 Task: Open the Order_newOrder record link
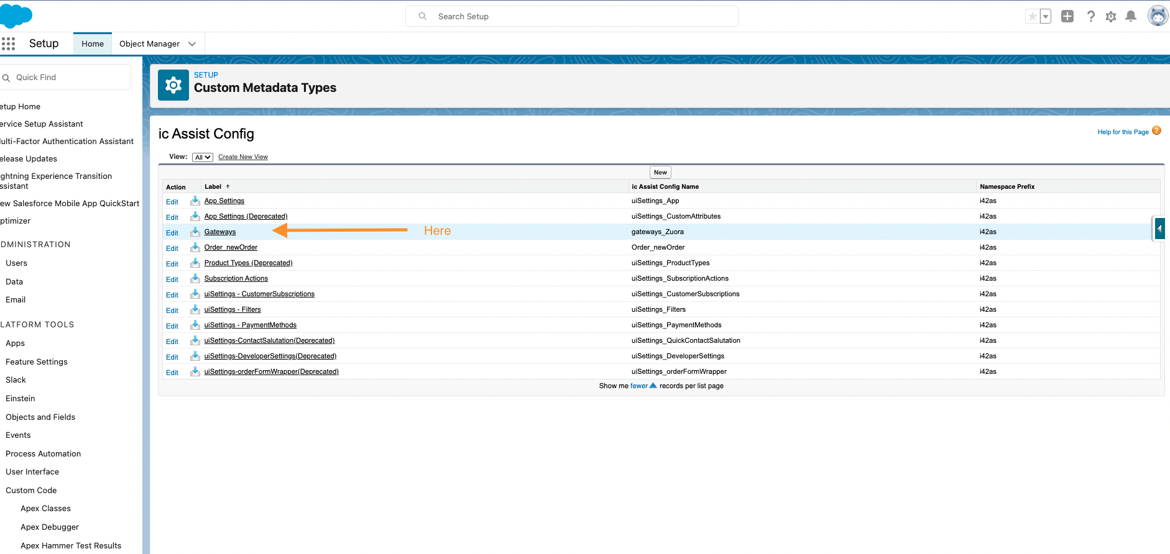tap(231, 247)
